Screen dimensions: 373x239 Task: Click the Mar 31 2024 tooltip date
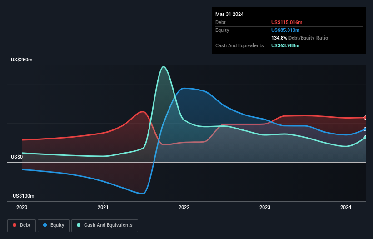[x=229, y=14]
